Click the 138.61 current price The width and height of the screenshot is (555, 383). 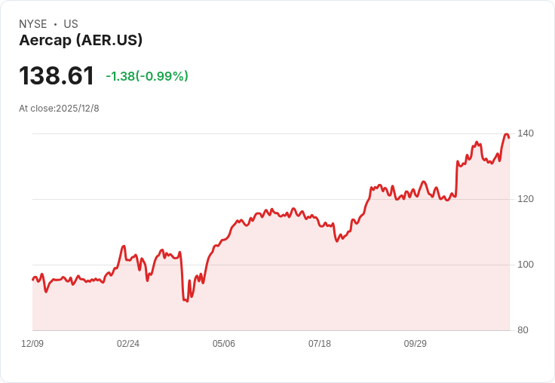click(x=57, y=76)
